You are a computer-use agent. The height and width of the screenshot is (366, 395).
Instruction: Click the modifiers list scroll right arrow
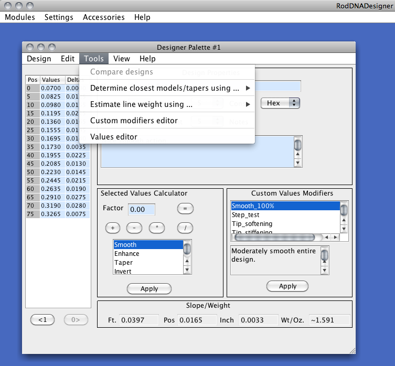335,238
